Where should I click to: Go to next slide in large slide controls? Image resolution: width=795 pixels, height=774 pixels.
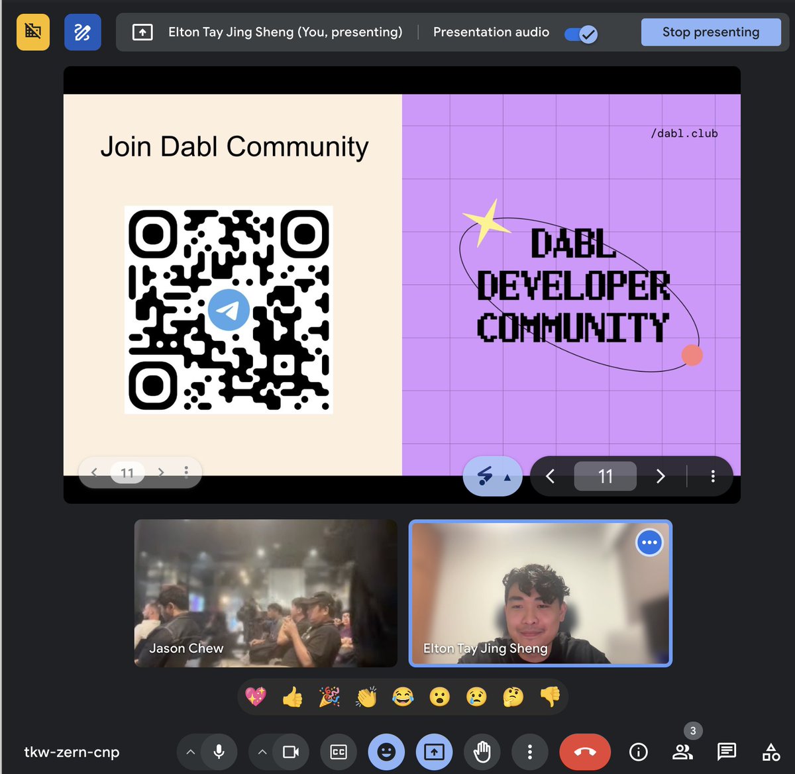(x=660, y=476)
